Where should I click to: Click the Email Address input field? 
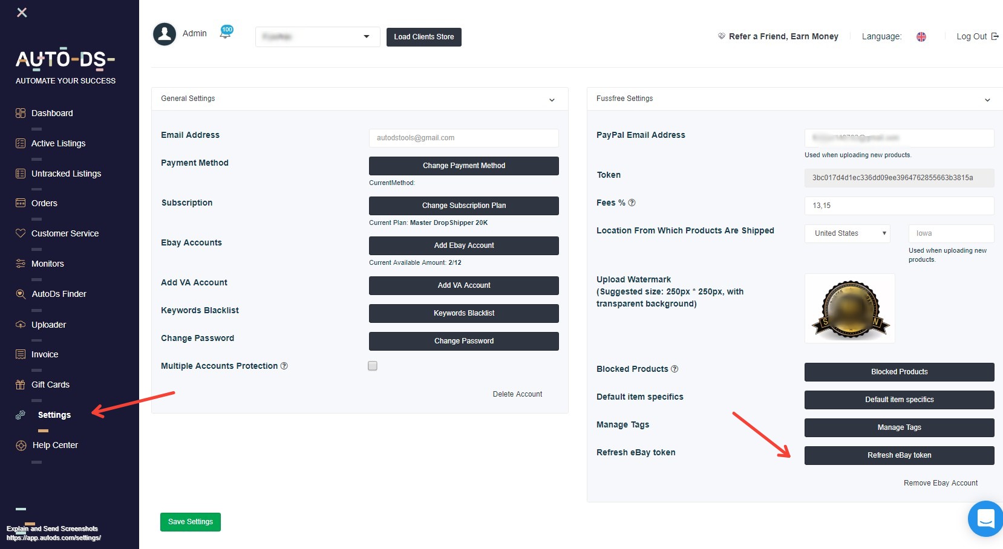(x=464, y=138)
